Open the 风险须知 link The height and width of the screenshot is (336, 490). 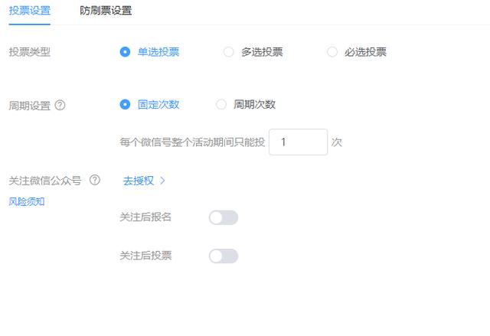tap(27, 201)
